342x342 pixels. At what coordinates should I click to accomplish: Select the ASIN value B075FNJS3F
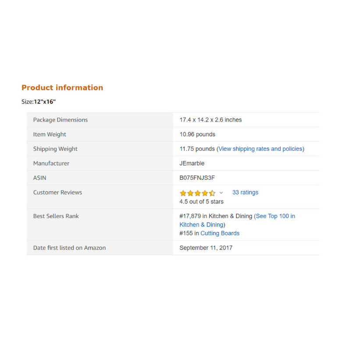(197, 178)
